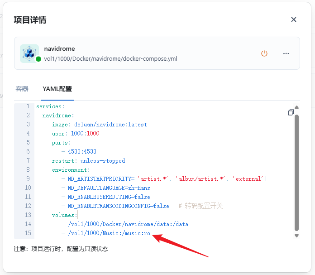The image size is (315, 275).
Task: Click the 4533:4533 port mapping line
Action: (82, 152)
